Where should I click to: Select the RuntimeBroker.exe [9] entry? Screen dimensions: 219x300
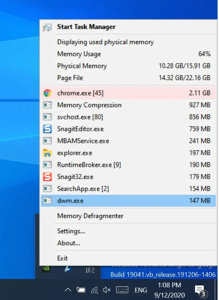click(x=128, y=165)
